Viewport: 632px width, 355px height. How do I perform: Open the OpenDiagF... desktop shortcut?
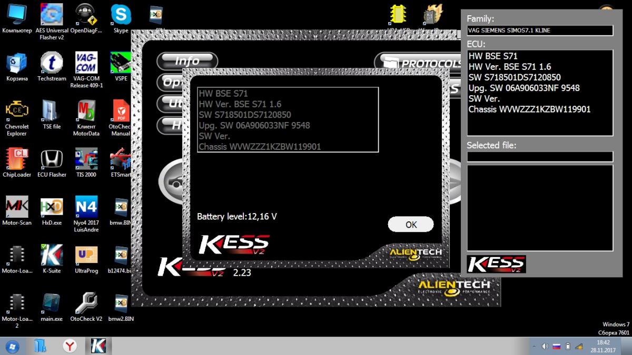(x=86, y=19)
